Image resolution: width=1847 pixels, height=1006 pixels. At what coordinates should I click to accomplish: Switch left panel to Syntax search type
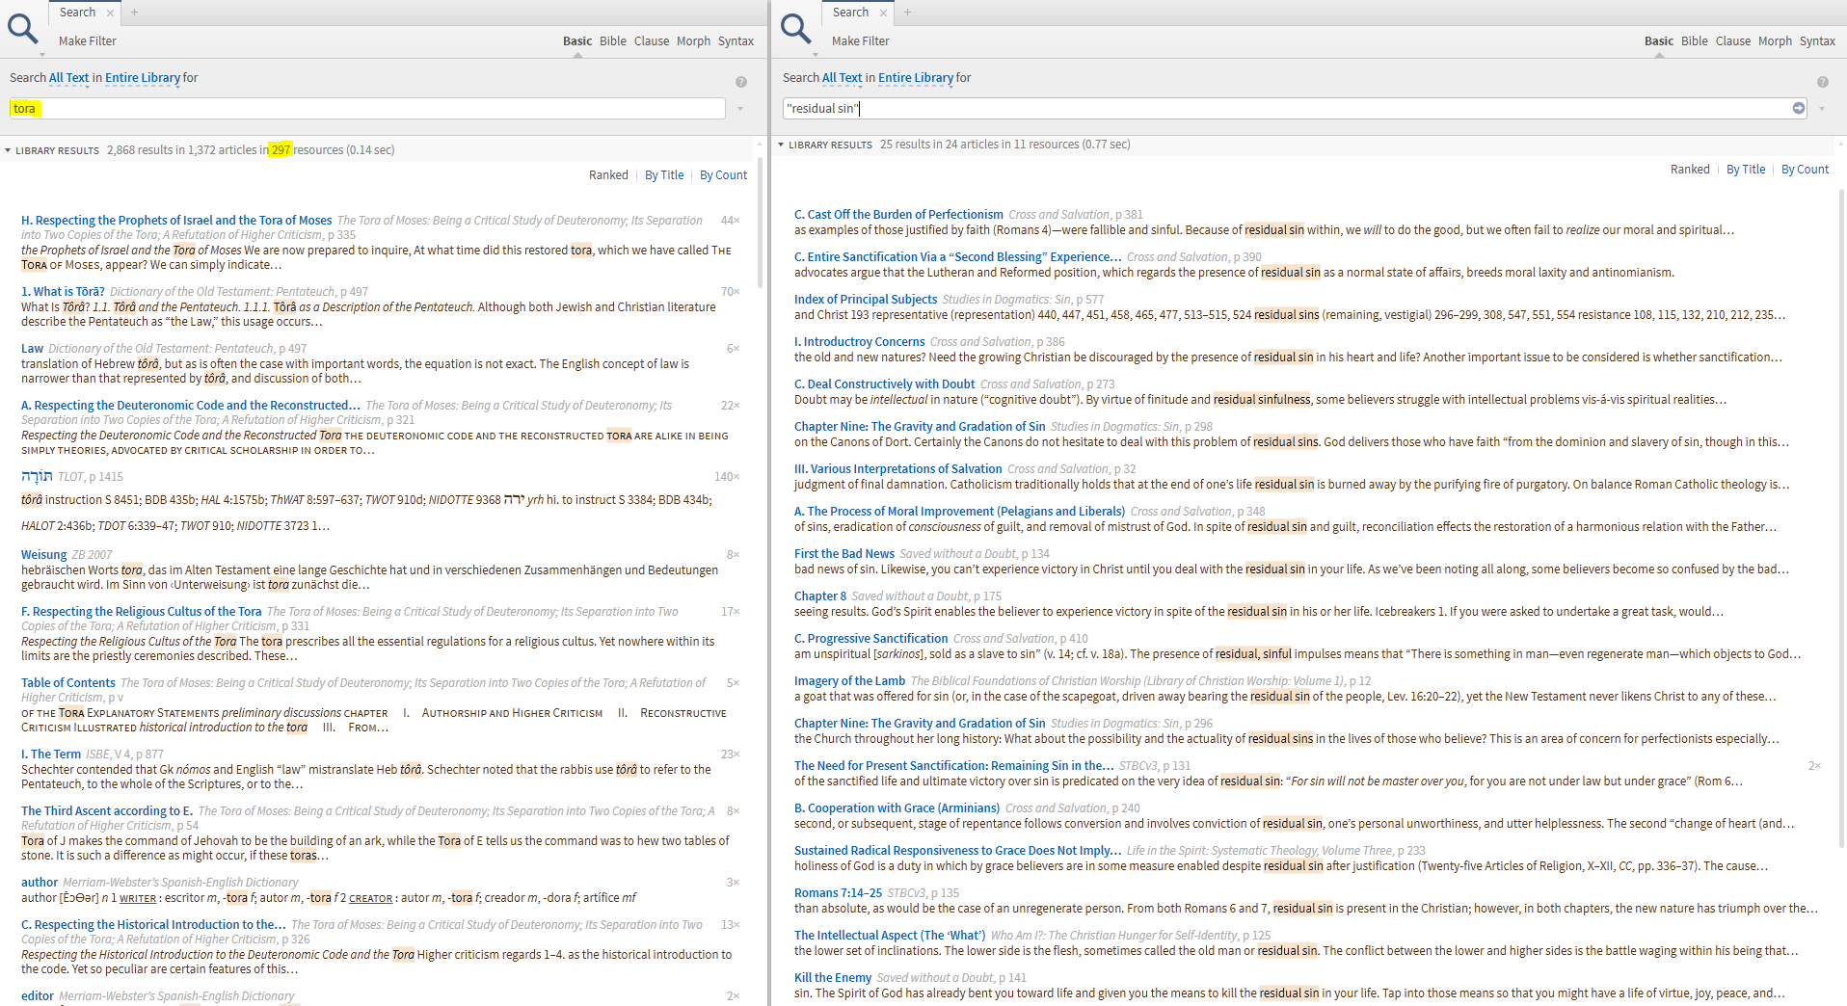point(736,41)
